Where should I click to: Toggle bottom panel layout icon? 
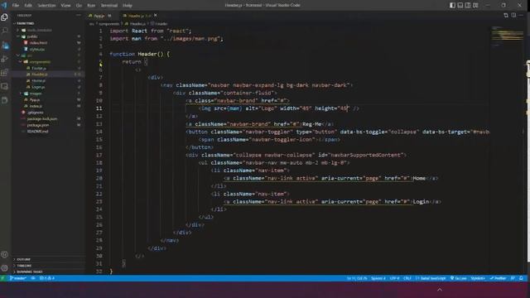point(460,5)
